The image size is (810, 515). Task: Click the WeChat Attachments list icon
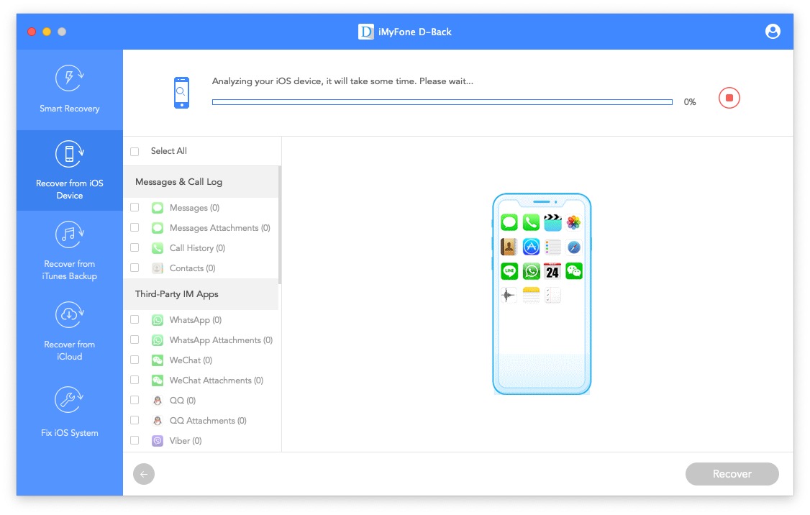tap(158, 380)
